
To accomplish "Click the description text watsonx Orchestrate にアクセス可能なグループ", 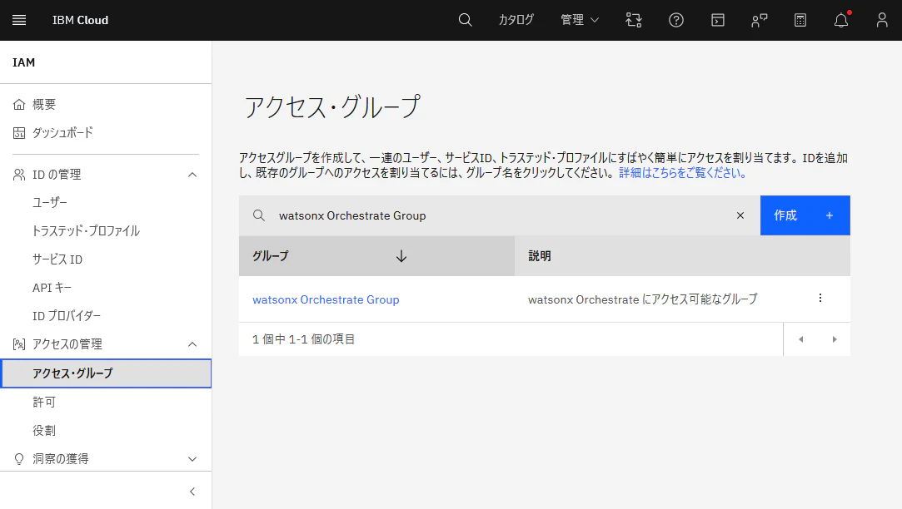I will (x=642, y=299).
